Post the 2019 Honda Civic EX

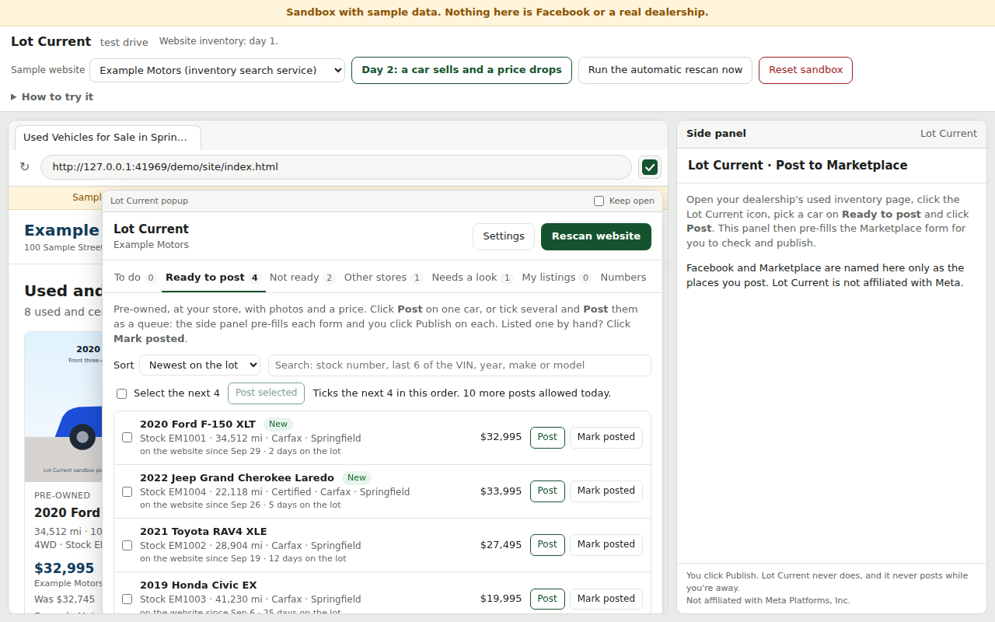tap(547, 599)
